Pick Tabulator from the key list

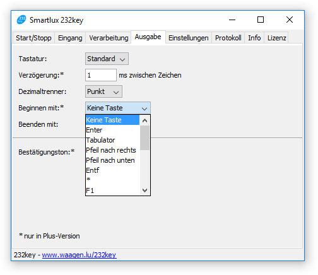(x=112, y=140)
